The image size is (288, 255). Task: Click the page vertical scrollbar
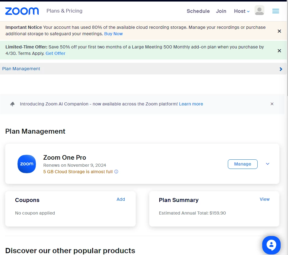287,49
